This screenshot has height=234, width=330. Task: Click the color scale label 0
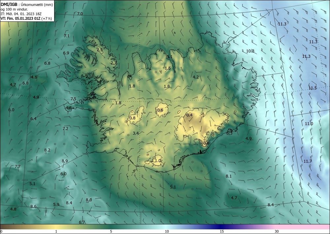click(x=1, y=232)
